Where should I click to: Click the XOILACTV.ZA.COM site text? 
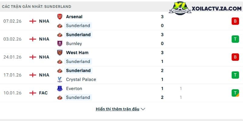pyautogui.click(x=217, y=9)
